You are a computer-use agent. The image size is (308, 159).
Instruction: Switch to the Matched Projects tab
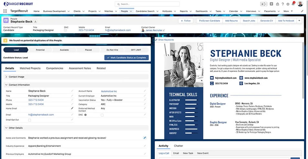pos(30,68)
